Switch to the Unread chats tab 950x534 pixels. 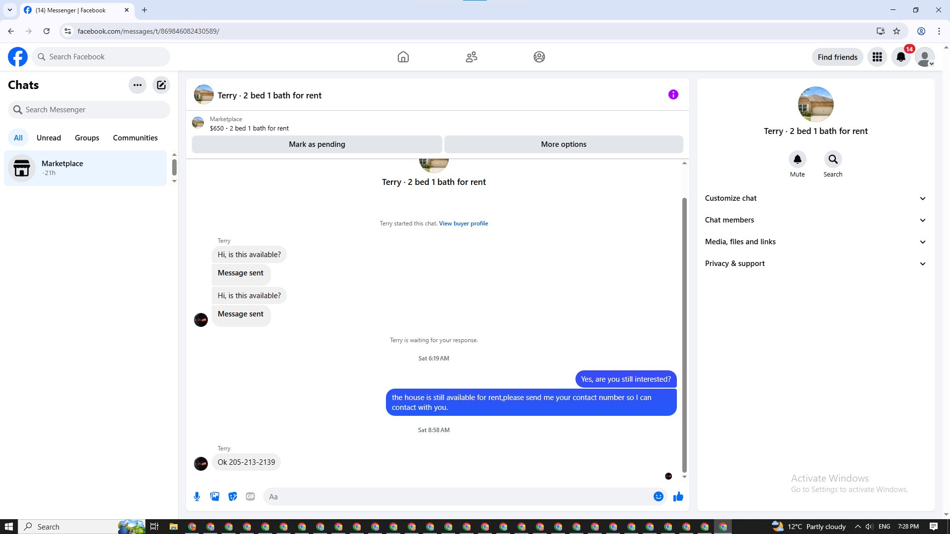48,138
